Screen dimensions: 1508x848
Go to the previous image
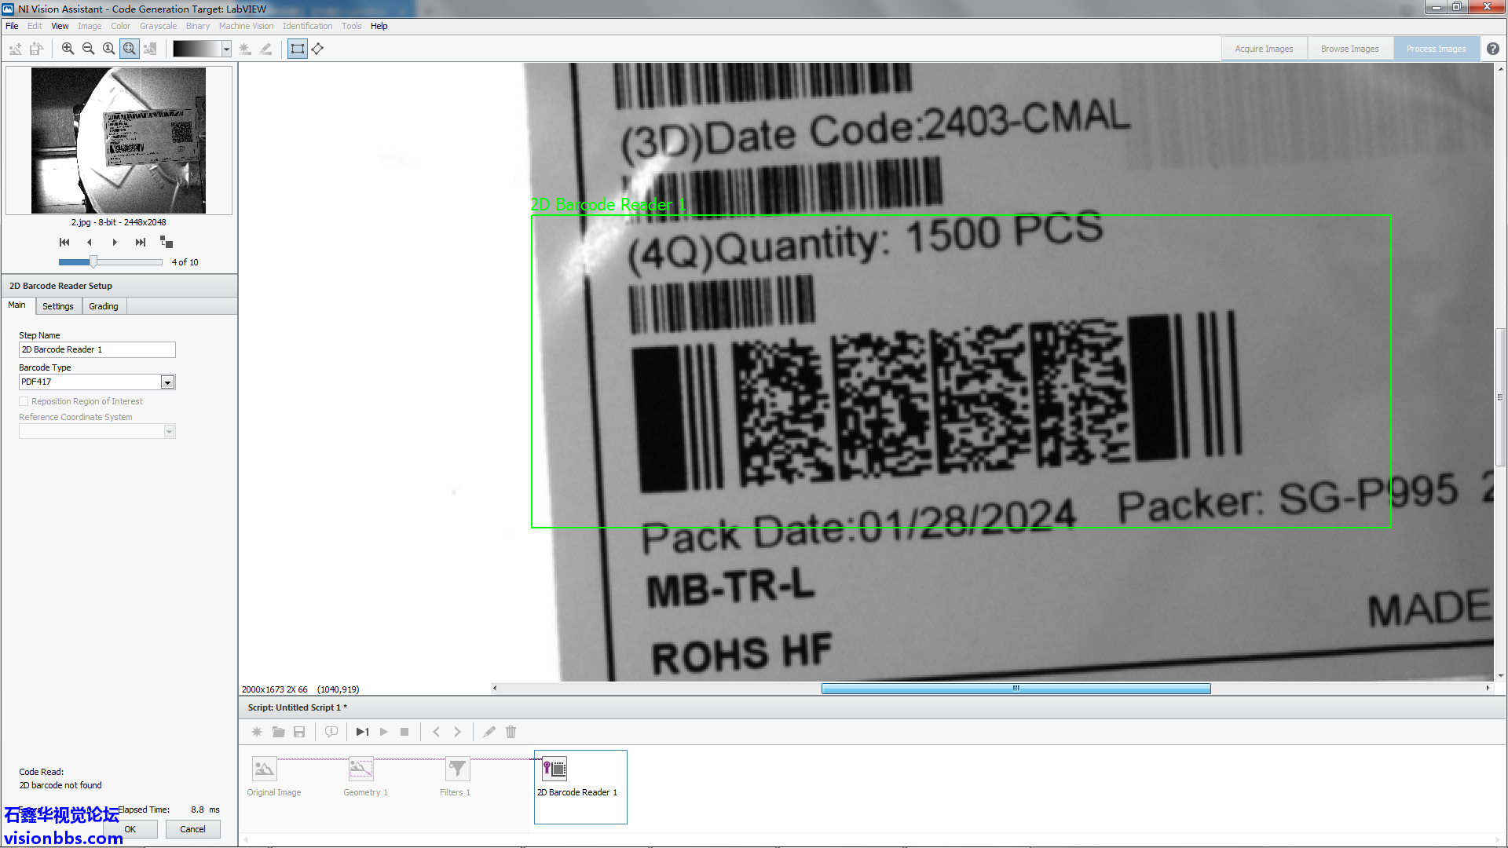pyautogui.click(x=90, y=242)
